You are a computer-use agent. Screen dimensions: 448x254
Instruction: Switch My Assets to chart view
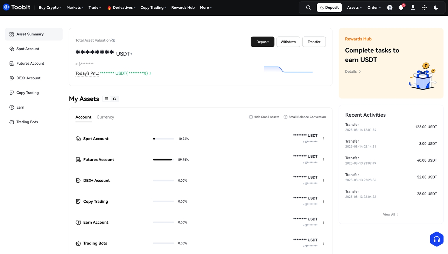114,99
